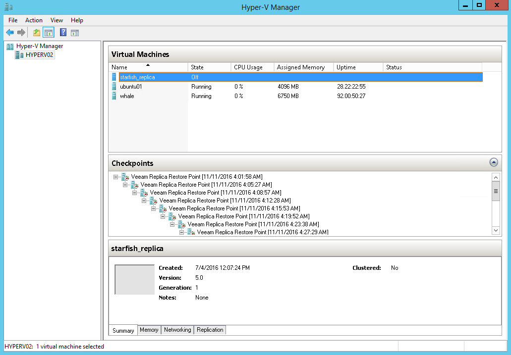Click the Checkpoints scrollbar up arrow
511x355 pixels.
pos(496,177)
